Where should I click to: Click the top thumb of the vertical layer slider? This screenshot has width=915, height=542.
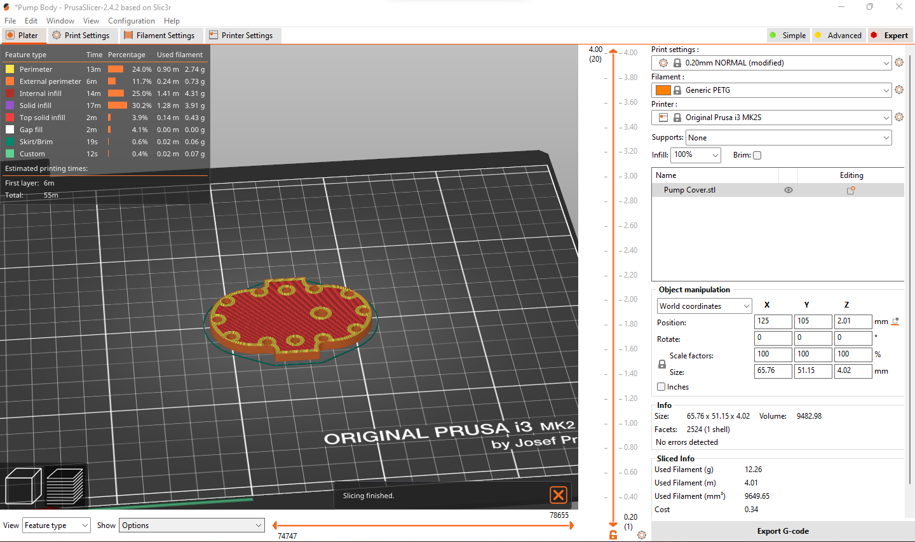[x=613, y=51]
